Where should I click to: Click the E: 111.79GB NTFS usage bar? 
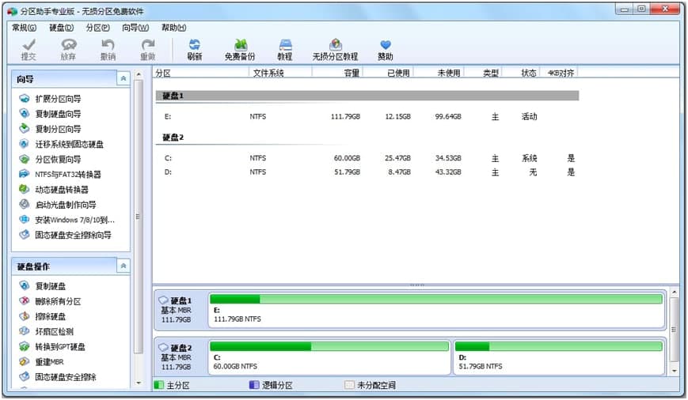click(x=436, y=299)
